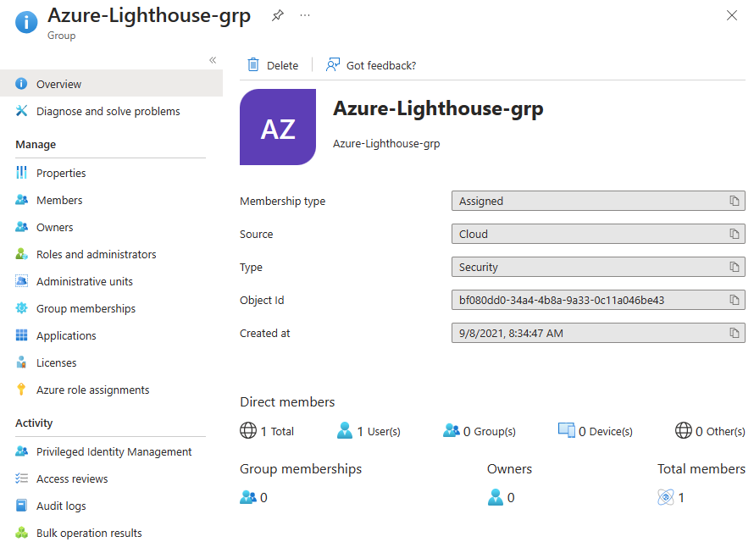This screenshot has height=553, width=754.
Task: Click the blue info icon beside the title
Action: tap(26, 22)
